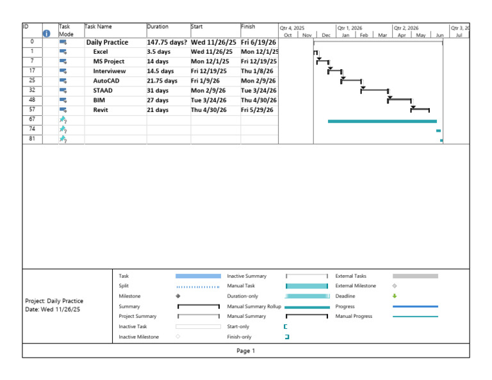Click the gray External Tasks sample in legend

(415, 276)
